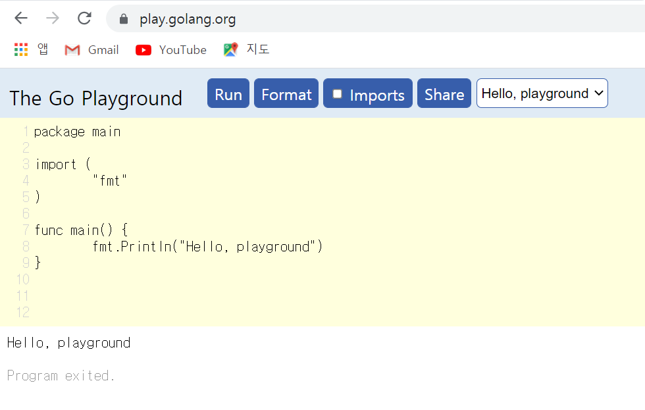
Task: Click the Format button
Action: click(x=286, y=93)
